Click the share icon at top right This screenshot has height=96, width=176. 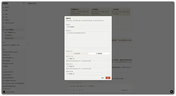click(172, 4)
